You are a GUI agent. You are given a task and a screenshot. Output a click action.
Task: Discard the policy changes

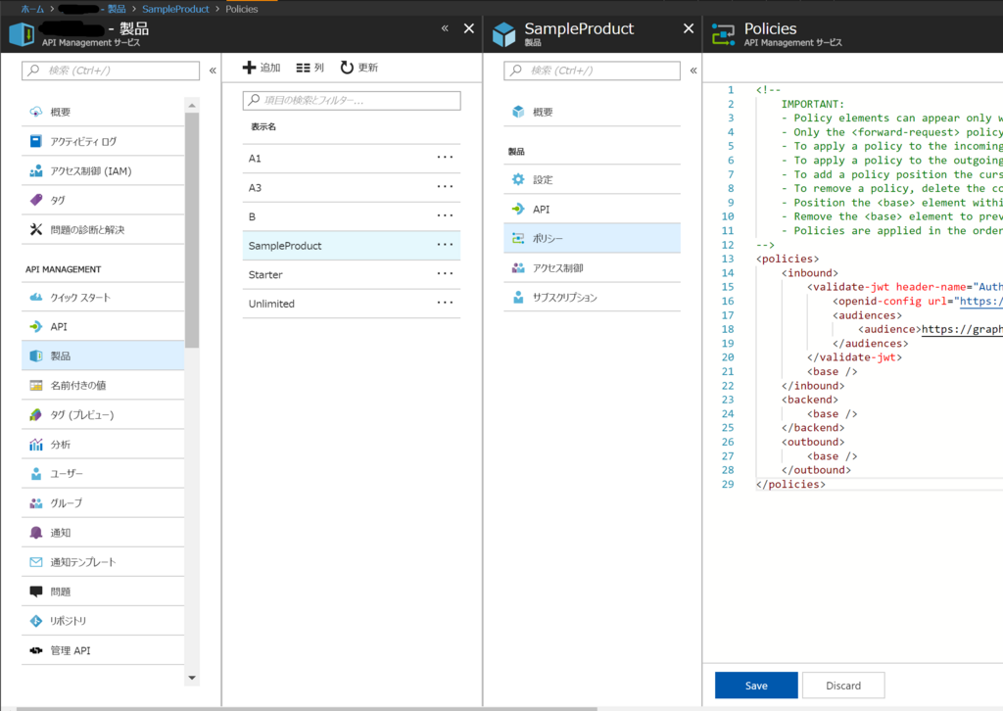[843, 686]
